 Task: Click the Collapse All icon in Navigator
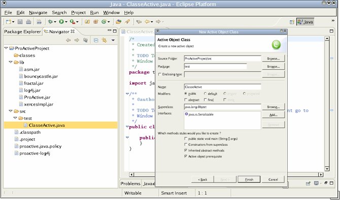(x=96, y=40)
